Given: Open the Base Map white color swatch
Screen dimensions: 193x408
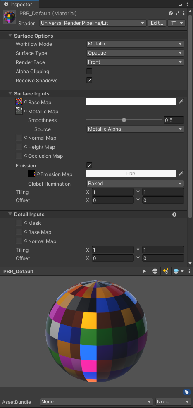Looking at the screenshot, I should (131, 102).
